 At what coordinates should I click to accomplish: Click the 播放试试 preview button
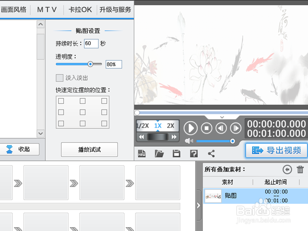click(x=89, y=149)
